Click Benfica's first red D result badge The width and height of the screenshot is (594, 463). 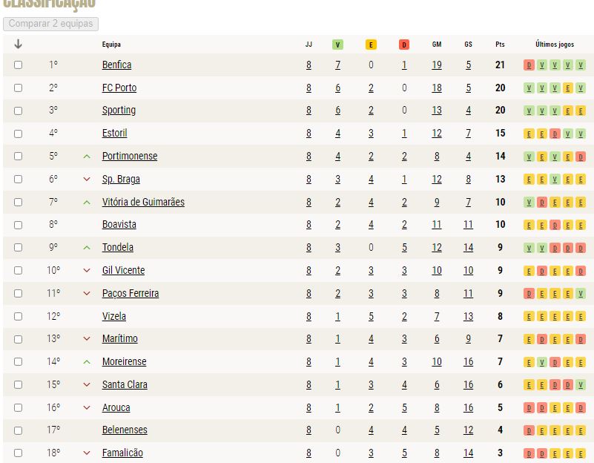529,65
